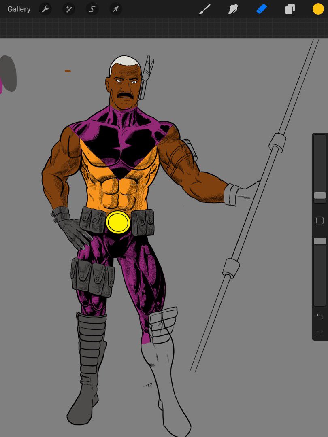
Task: Select the Smudge tool
Action: pos(233,9)
